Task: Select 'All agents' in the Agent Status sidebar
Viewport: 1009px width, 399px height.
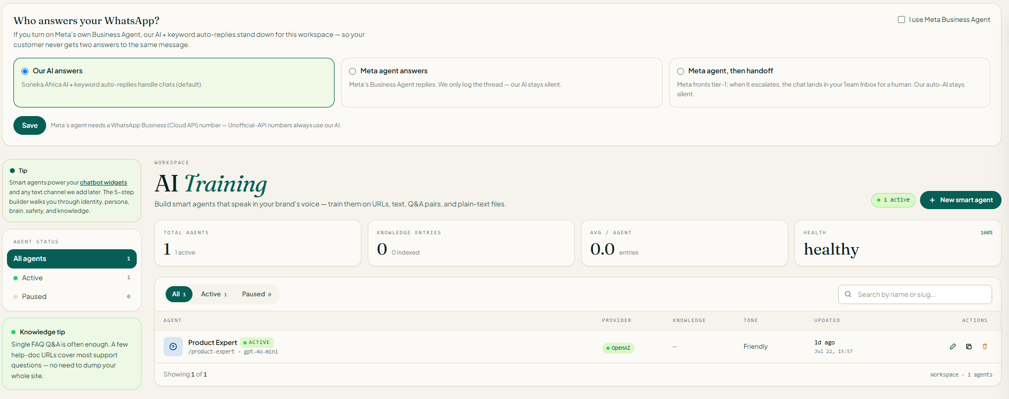Action: 72,259
